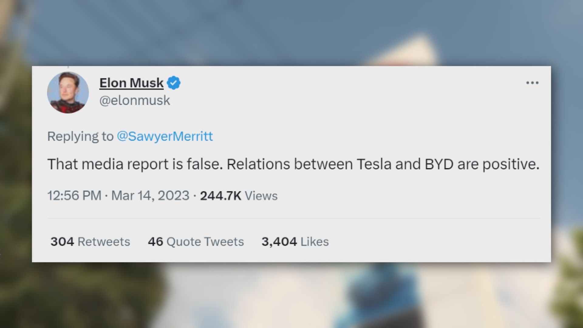Screen dimensions: 583x328
Task: Click the blue verified badge next to Elon Musk
Action: point(174,82)
